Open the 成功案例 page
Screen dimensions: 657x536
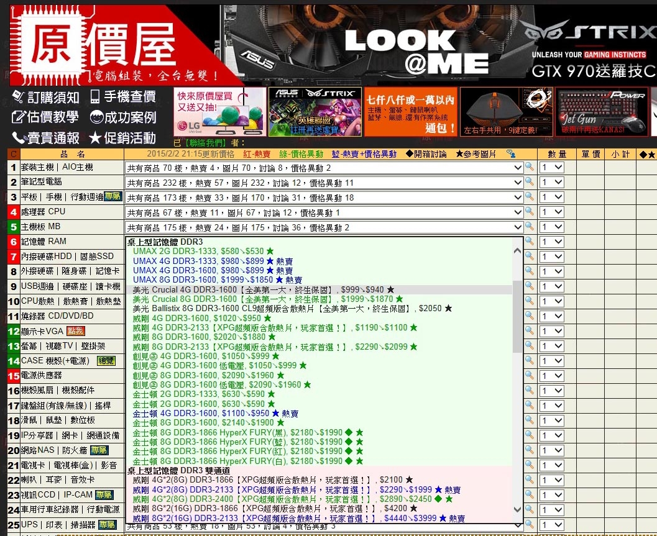click(123, 117)
